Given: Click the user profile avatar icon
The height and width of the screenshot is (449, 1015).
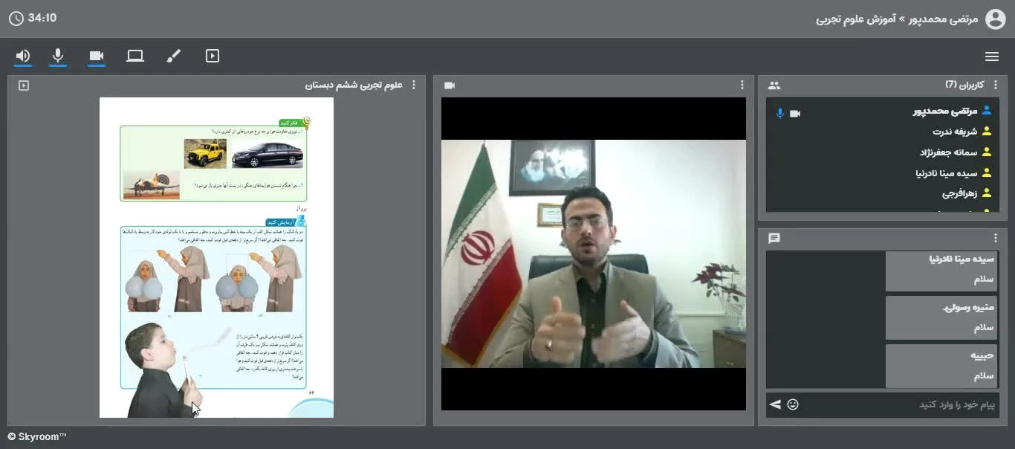Looking at the screenshot, I should tap(995, 19).
